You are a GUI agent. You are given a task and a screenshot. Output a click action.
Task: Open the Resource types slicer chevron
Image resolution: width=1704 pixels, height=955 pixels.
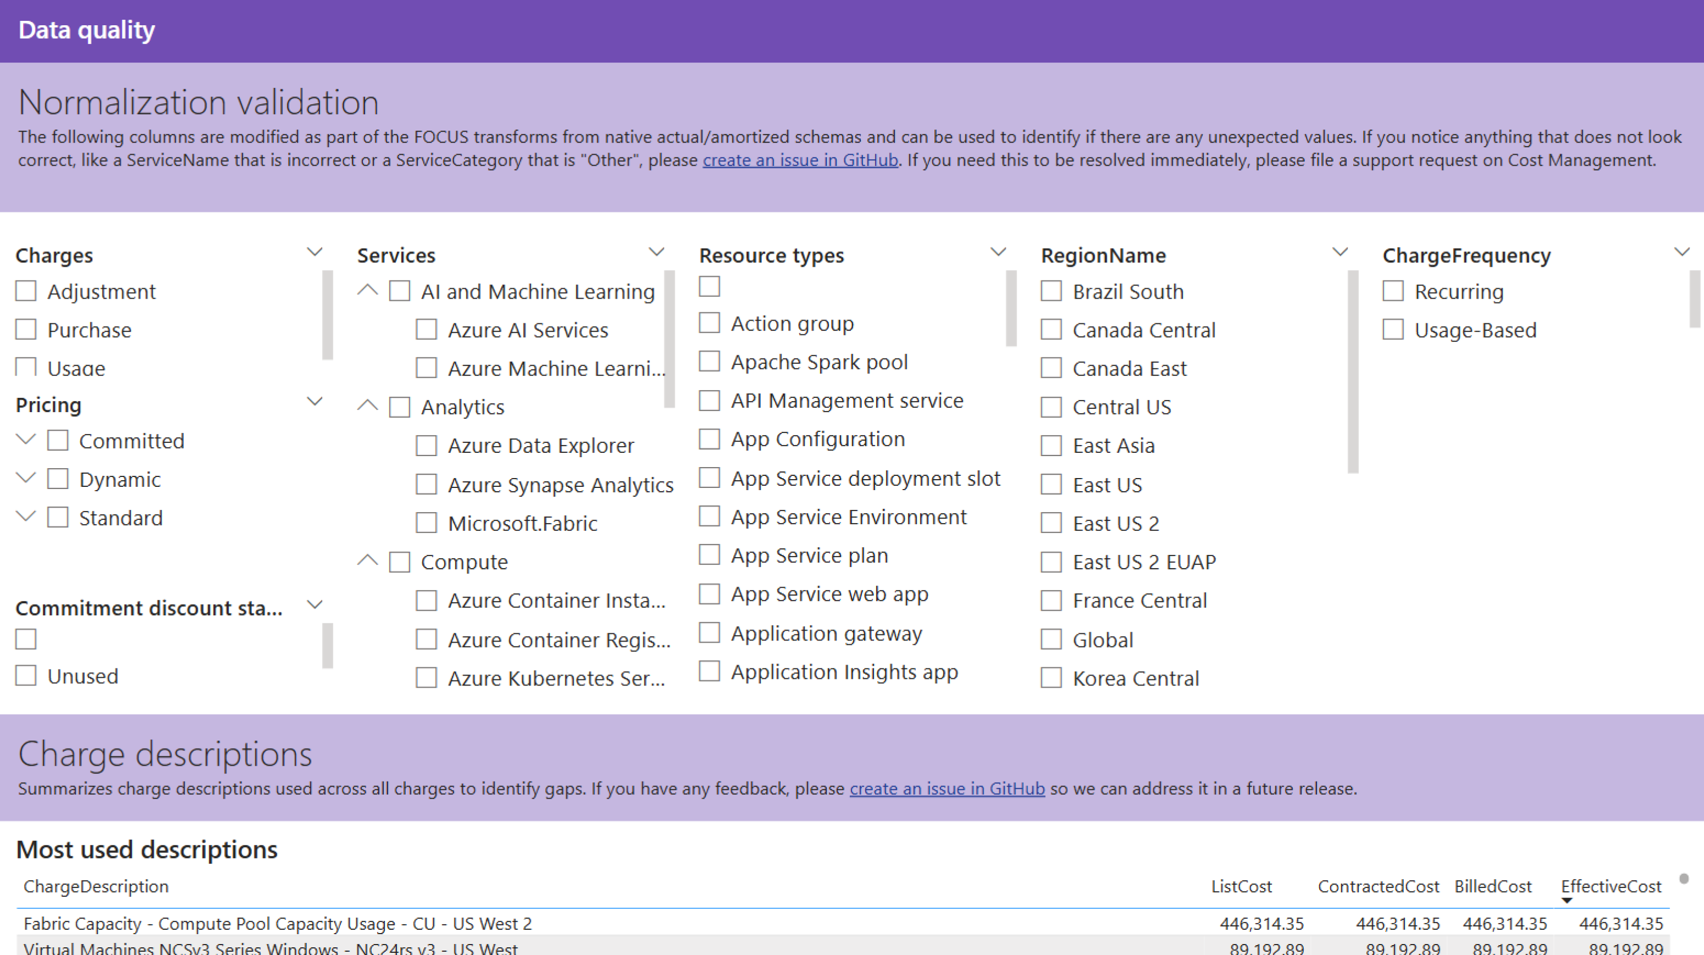(998, 252)
